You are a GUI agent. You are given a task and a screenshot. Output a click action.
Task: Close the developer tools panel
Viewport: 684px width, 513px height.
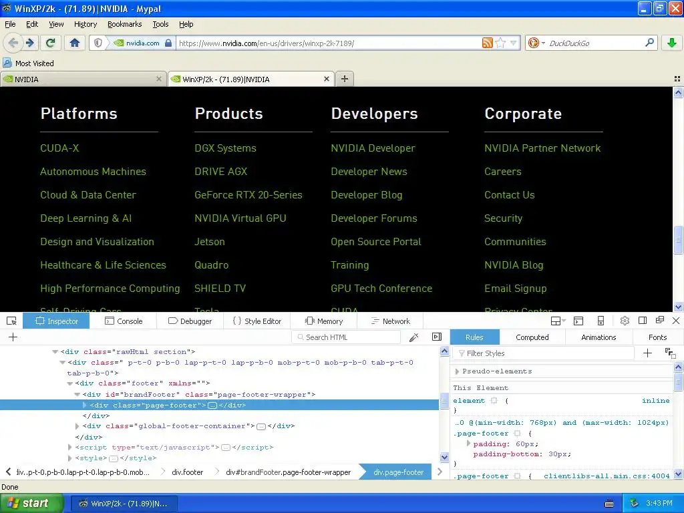pos(676,321)
